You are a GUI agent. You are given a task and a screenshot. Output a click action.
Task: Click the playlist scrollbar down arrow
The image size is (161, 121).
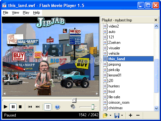[x=156, y=108]
